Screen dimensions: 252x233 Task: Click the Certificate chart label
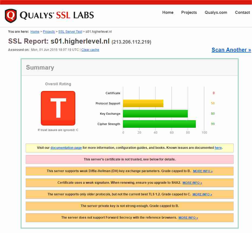[x=113, y=93]
